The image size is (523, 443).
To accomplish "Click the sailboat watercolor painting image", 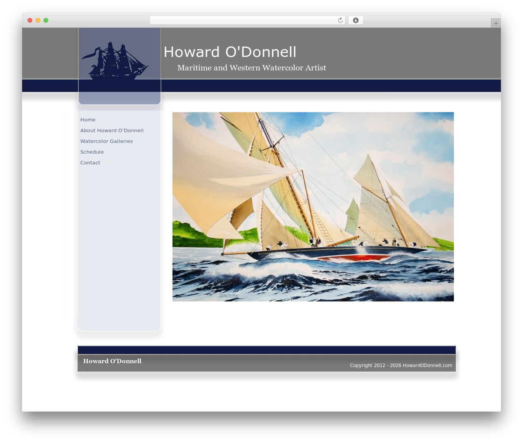I will click(x=313, y=207).
